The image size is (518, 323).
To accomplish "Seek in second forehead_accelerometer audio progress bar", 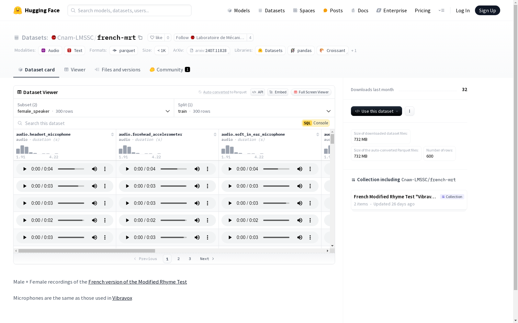I will point(174,186).
